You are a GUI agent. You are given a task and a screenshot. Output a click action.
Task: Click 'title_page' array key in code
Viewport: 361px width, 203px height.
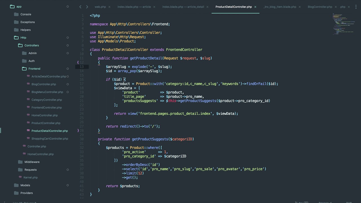tap(134, 96)
